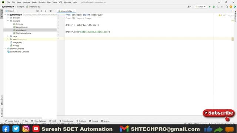237x133 pixels.
Task: Expand External Libraries node
Action: pyautogui.click(x=5, y=48)
